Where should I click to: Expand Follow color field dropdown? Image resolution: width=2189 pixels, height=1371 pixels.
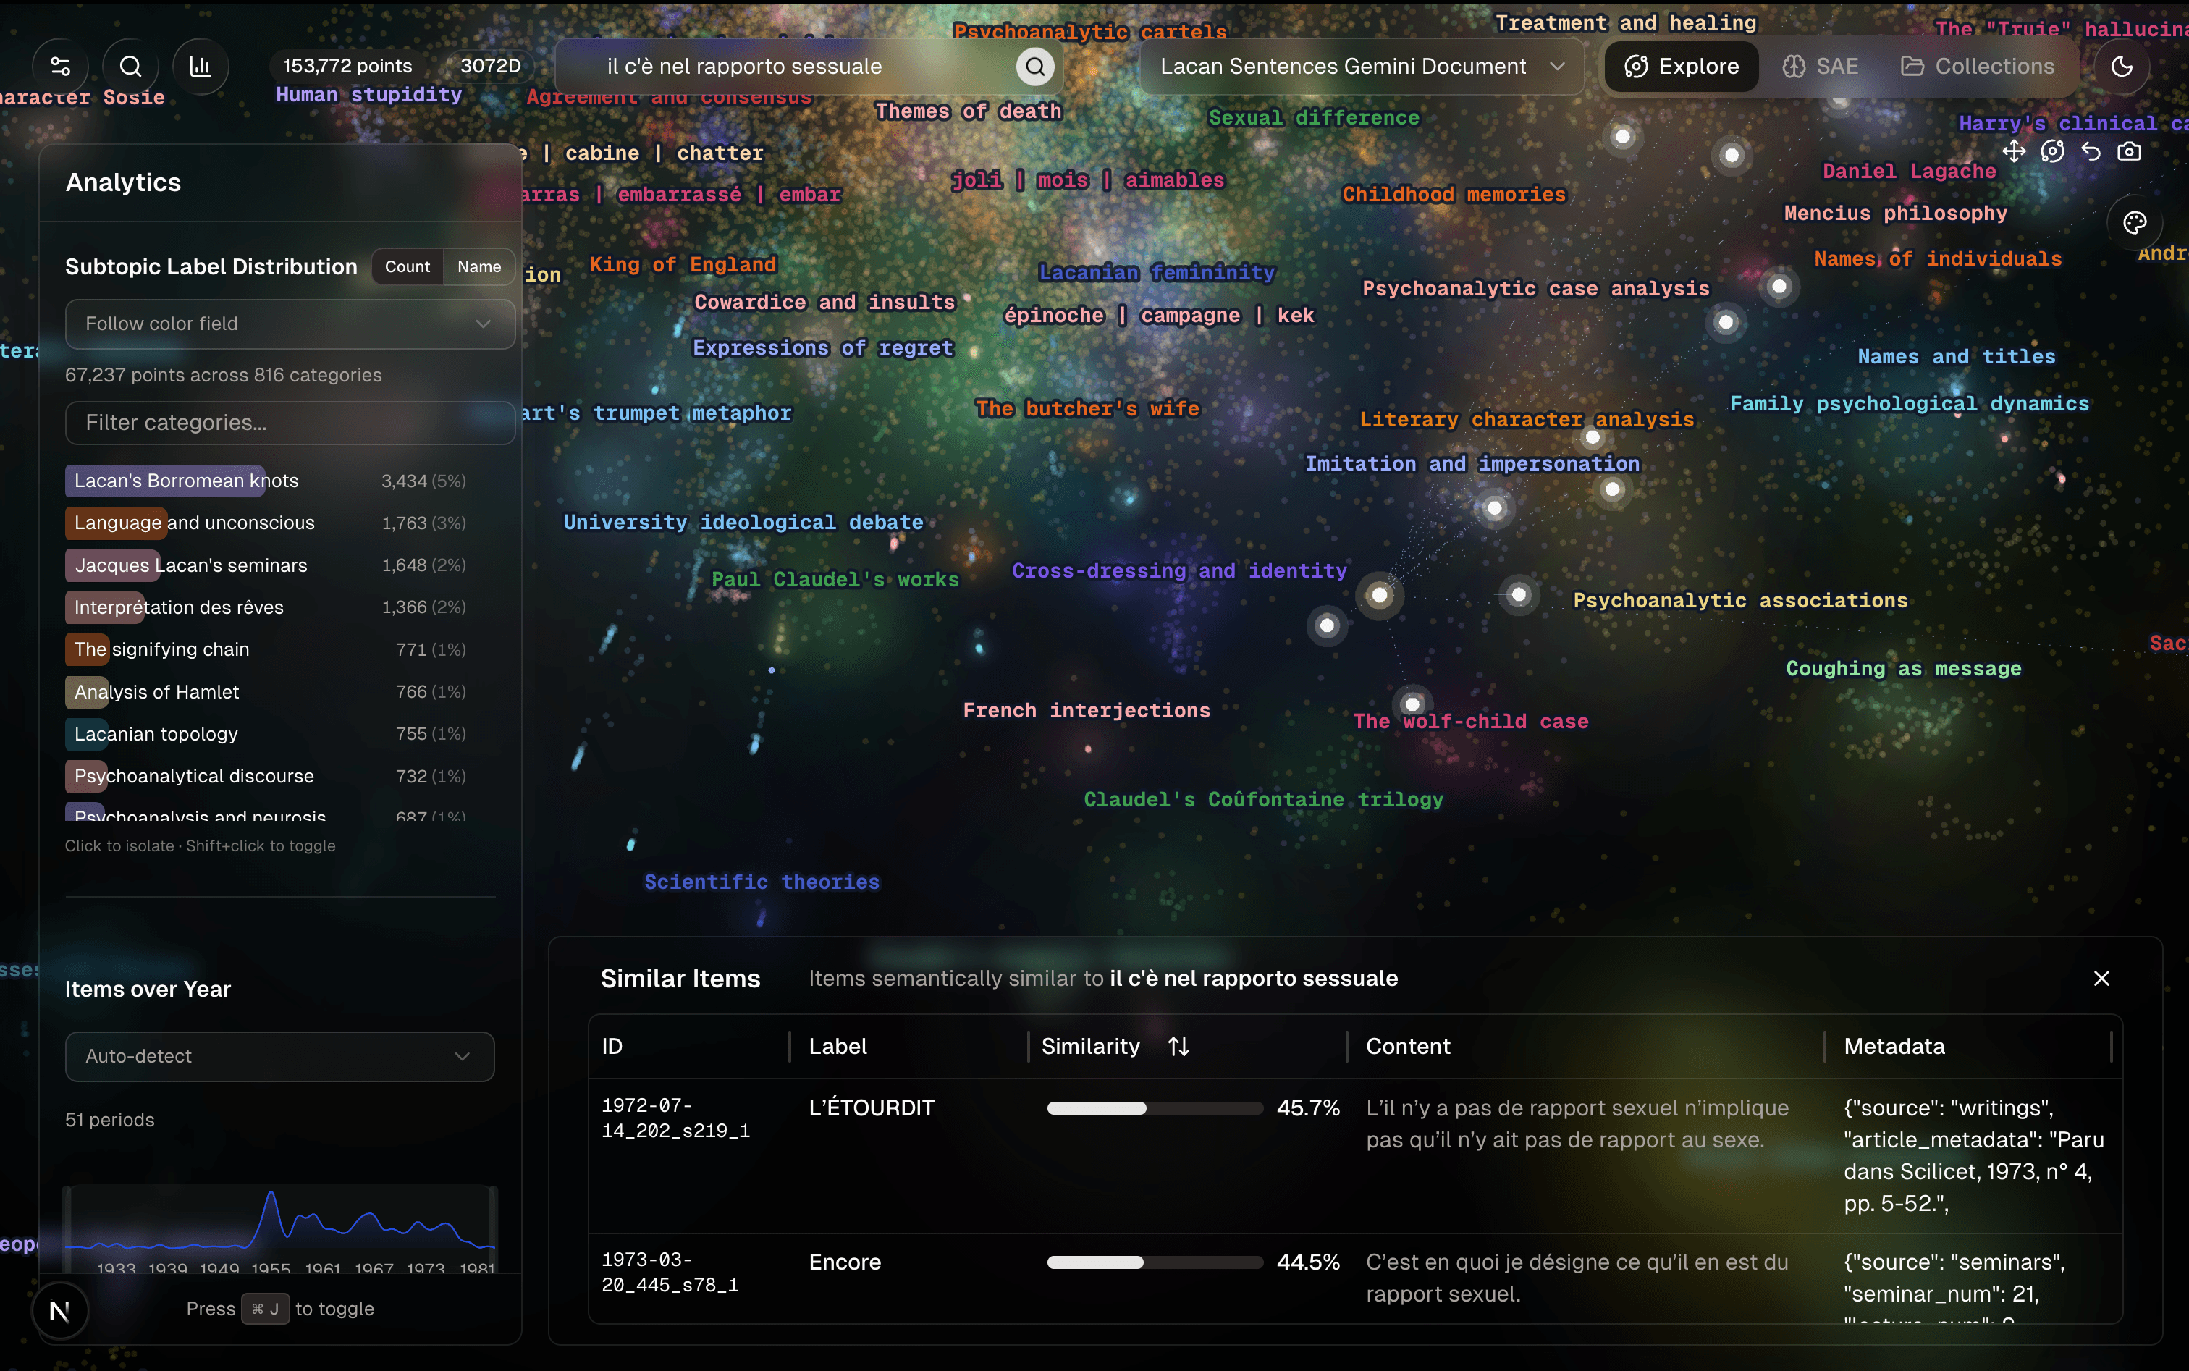(x=290, y=324)
